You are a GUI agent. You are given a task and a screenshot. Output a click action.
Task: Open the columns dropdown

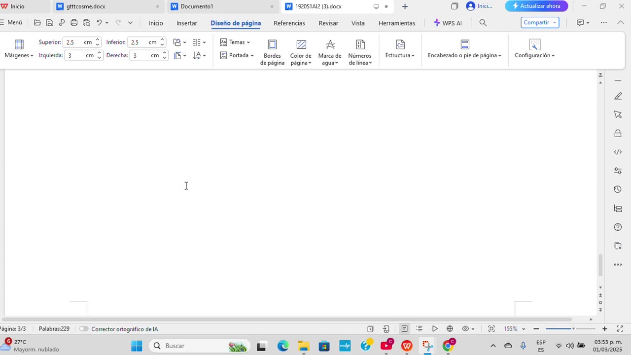click(199, 42)
